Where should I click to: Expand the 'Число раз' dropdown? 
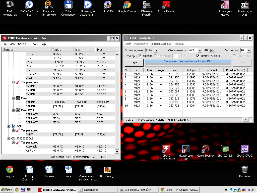(248, 51)
